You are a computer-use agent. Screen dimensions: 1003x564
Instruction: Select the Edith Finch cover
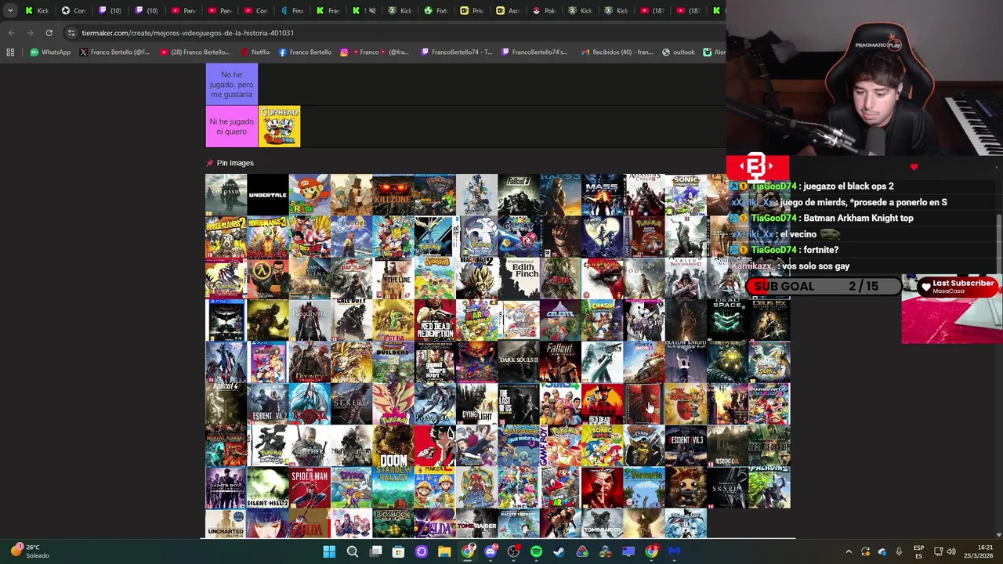click(518, 278)
